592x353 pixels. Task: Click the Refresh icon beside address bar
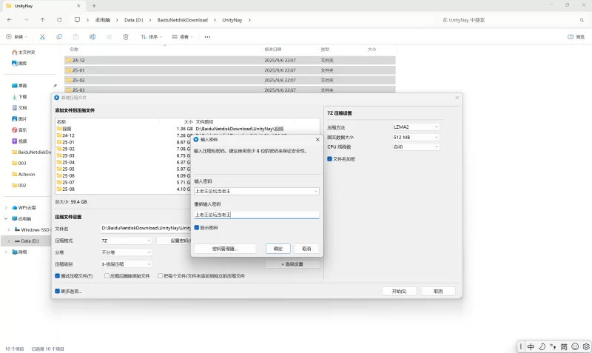pos(59,20)
